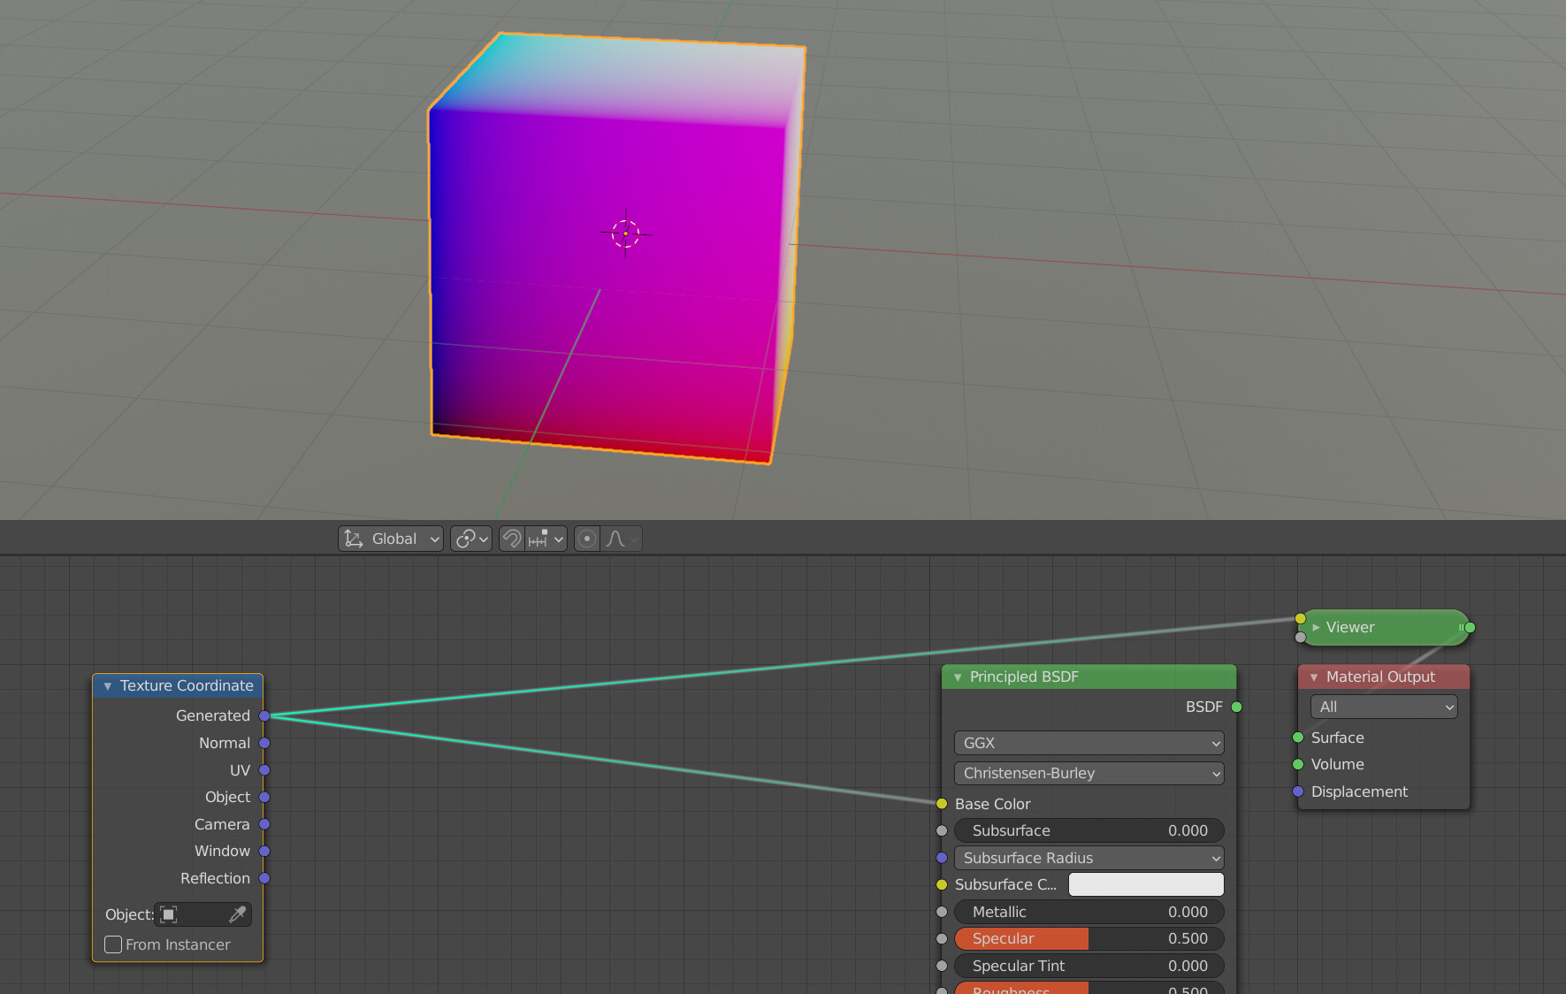Click the Normal output socket

(264, 743)
